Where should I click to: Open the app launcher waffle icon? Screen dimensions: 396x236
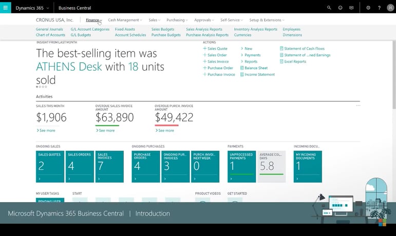[x=5, y=8]
